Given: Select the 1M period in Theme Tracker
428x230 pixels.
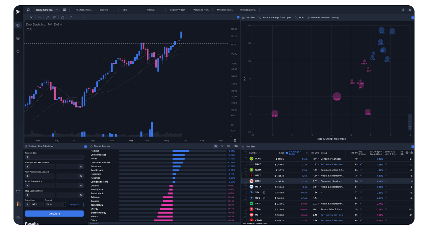Looking at the screenshot, I should tap(228, 146).
